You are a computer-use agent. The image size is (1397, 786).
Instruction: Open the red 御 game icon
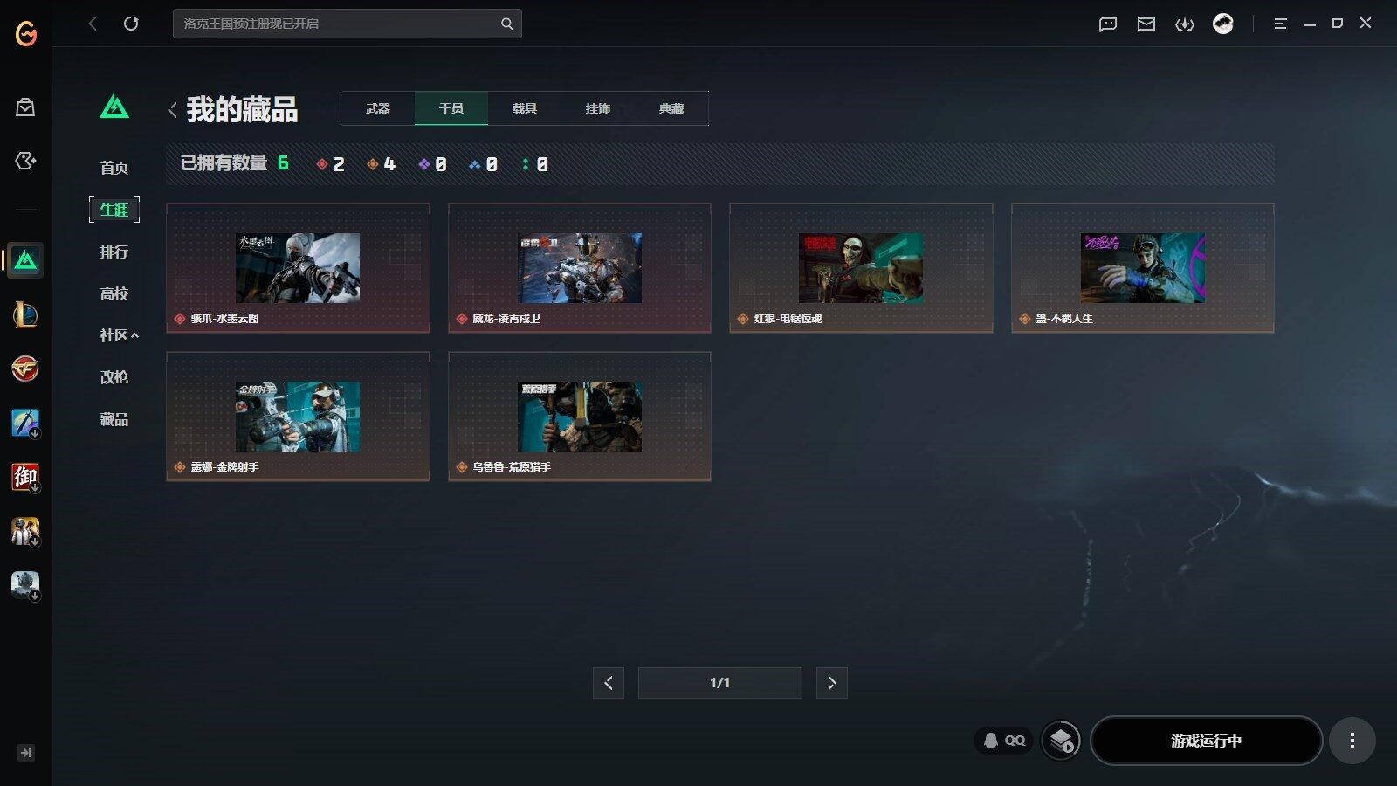click(25, 477)
